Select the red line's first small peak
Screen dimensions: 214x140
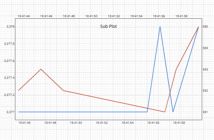tap(41, 69)
